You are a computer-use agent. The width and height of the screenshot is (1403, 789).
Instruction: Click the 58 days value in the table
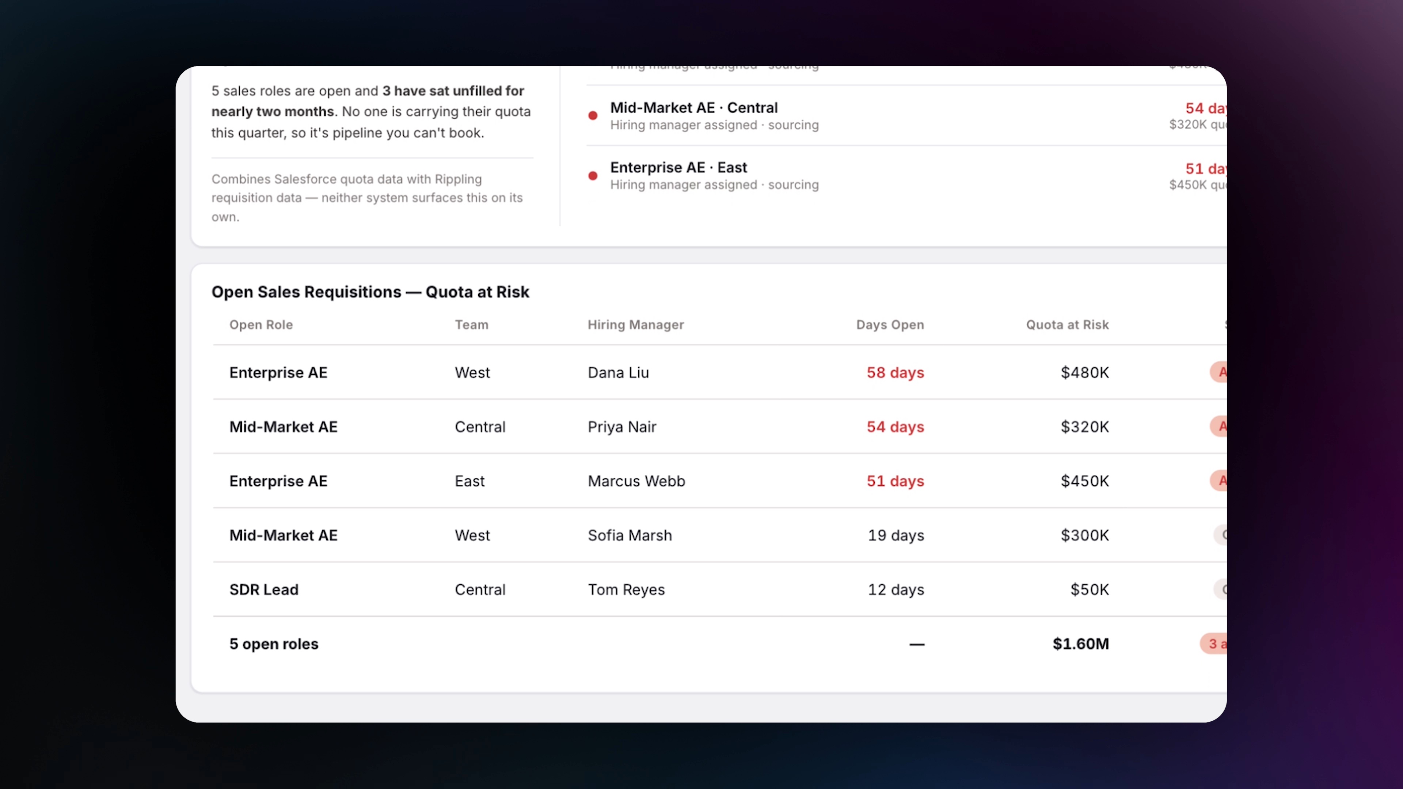(896, 373)
